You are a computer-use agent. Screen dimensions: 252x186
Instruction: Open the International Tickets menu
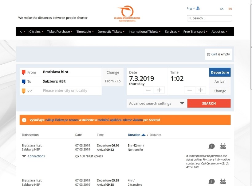coord(144,32)
